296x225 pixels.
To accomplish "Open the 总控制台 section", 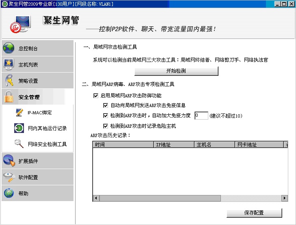I will coord(38,48).
